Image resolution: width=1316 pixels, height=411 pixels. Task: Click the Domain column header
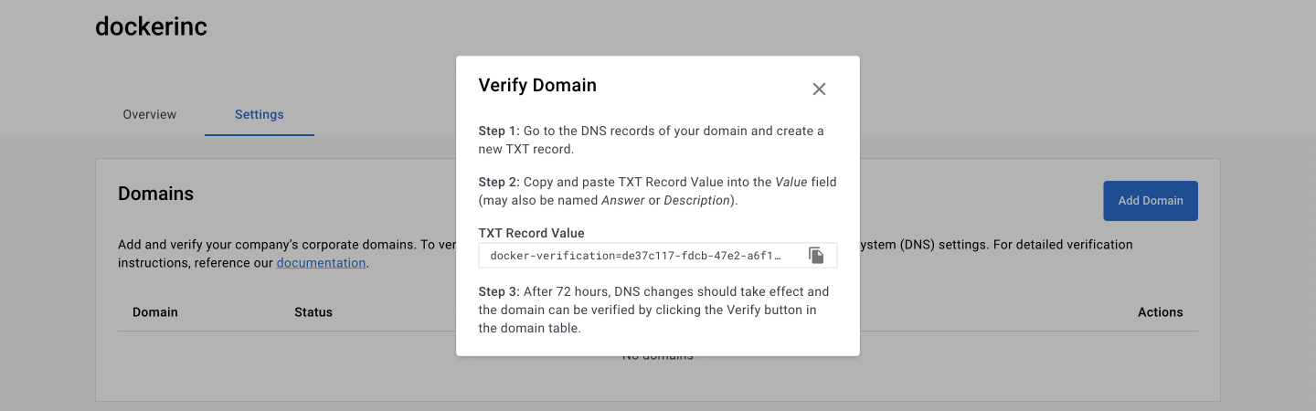155,312
